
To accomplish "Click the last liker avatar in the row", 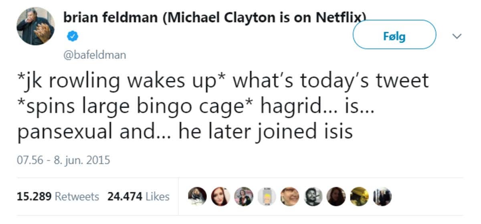I will tap(382, 196).
